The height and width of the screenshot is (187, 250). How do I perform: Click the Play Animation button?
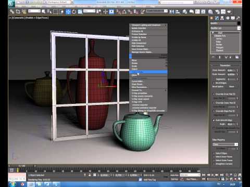click(213, 175)
